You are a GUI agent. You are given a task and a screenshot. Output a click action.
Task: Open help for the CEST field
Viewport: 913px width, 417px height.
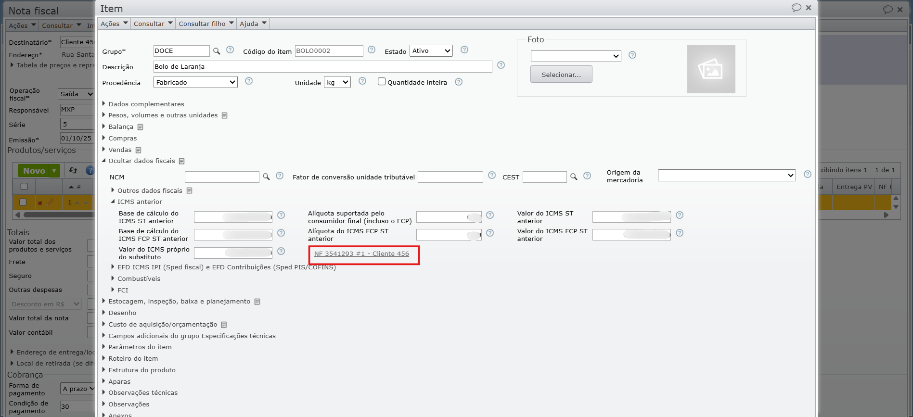click(x=587, y=176)
